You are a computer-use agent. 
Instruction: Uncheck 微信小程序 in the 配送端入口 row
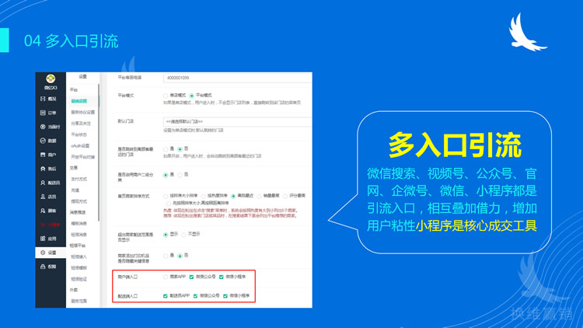point(225,296)
